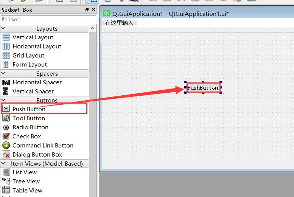Image resolution: width=294 pixels, height=197 pixels.
Task: Pick the Grid Layout icon
Action: (x=6, y=55)
